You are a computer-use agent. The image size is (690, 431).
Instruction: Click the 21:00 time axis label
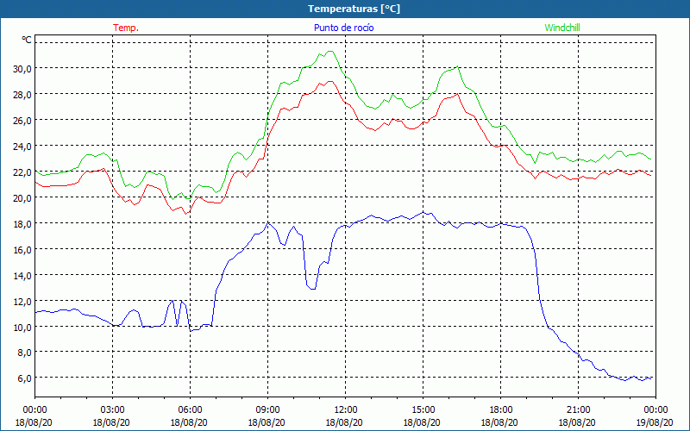point(578,410)
